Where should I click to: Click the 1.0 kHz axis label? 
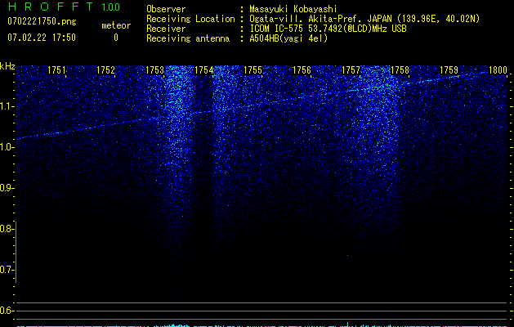(7, 147)
